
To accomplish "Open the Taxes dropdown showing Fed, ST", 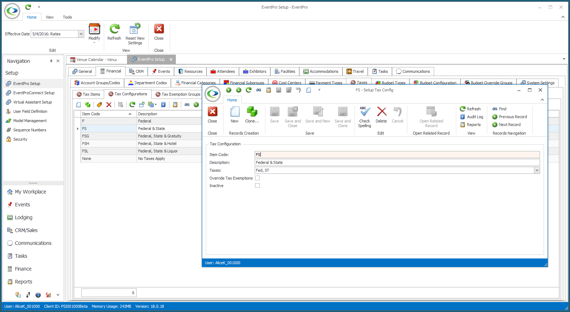I will point(537,170).
